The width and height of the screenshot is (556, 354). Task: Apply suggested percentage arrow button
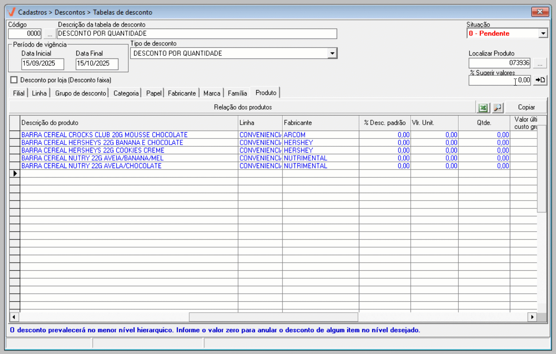click(540, 80)
